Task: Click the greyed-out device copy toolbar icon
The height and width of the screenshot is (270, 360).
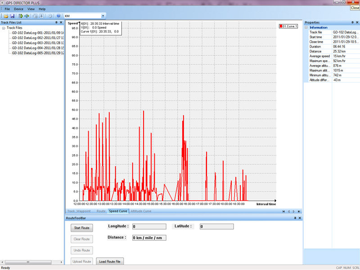Action: coord(35,16)
